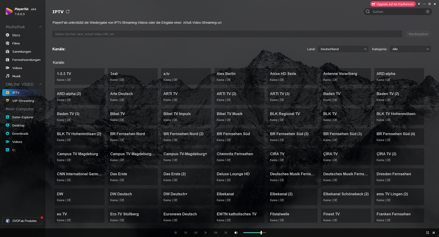
Task: Clear the search field with X icon
Action: coord(427,12)
